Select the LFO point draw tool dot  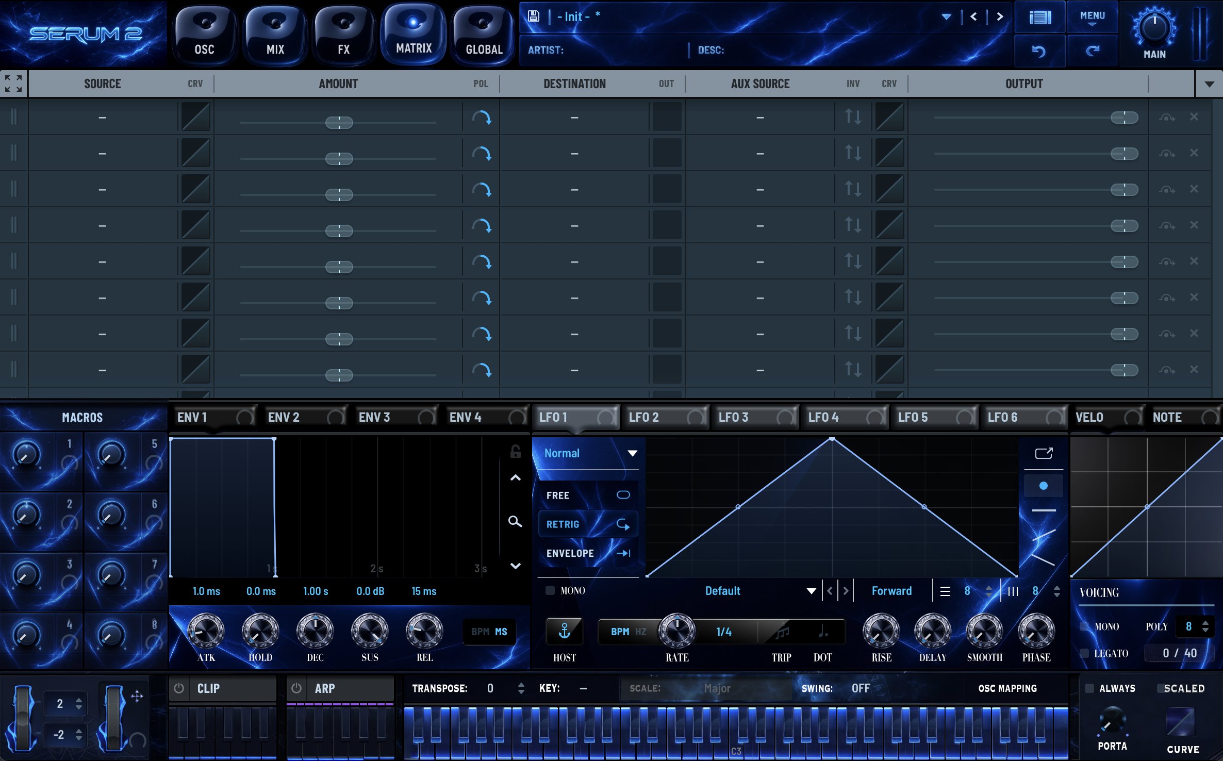pyautogui.click(x=1044, y=486)
